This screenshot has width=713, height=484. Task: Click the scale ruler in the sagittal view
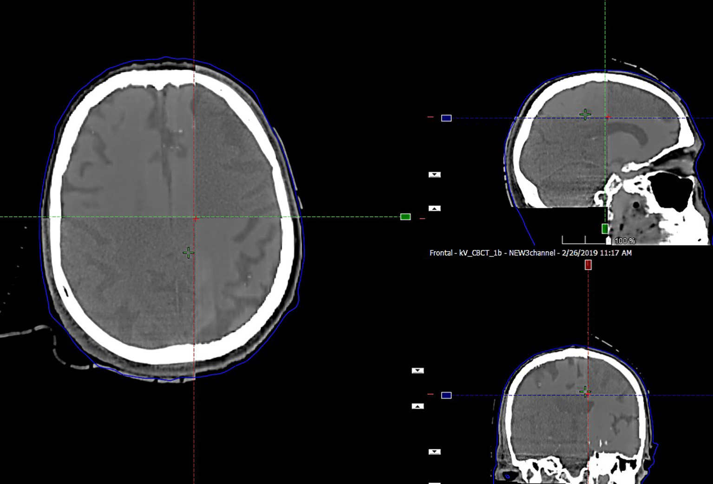[x=584, y=241]
